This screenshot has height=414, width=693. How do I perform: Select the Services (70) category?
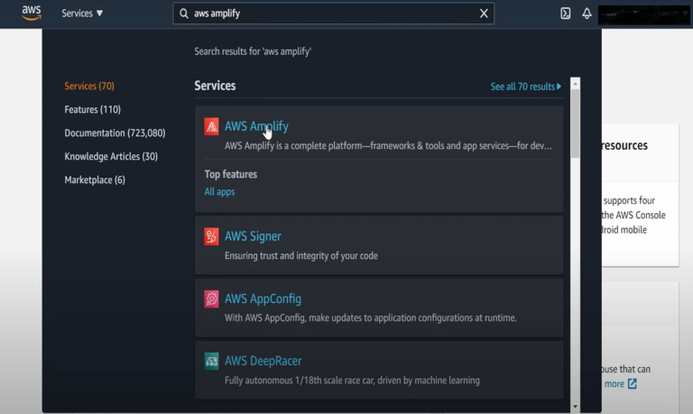pos(89,87)
